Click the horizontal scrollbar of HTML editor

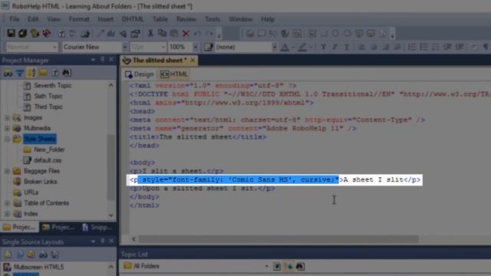(x=278, y=239)
